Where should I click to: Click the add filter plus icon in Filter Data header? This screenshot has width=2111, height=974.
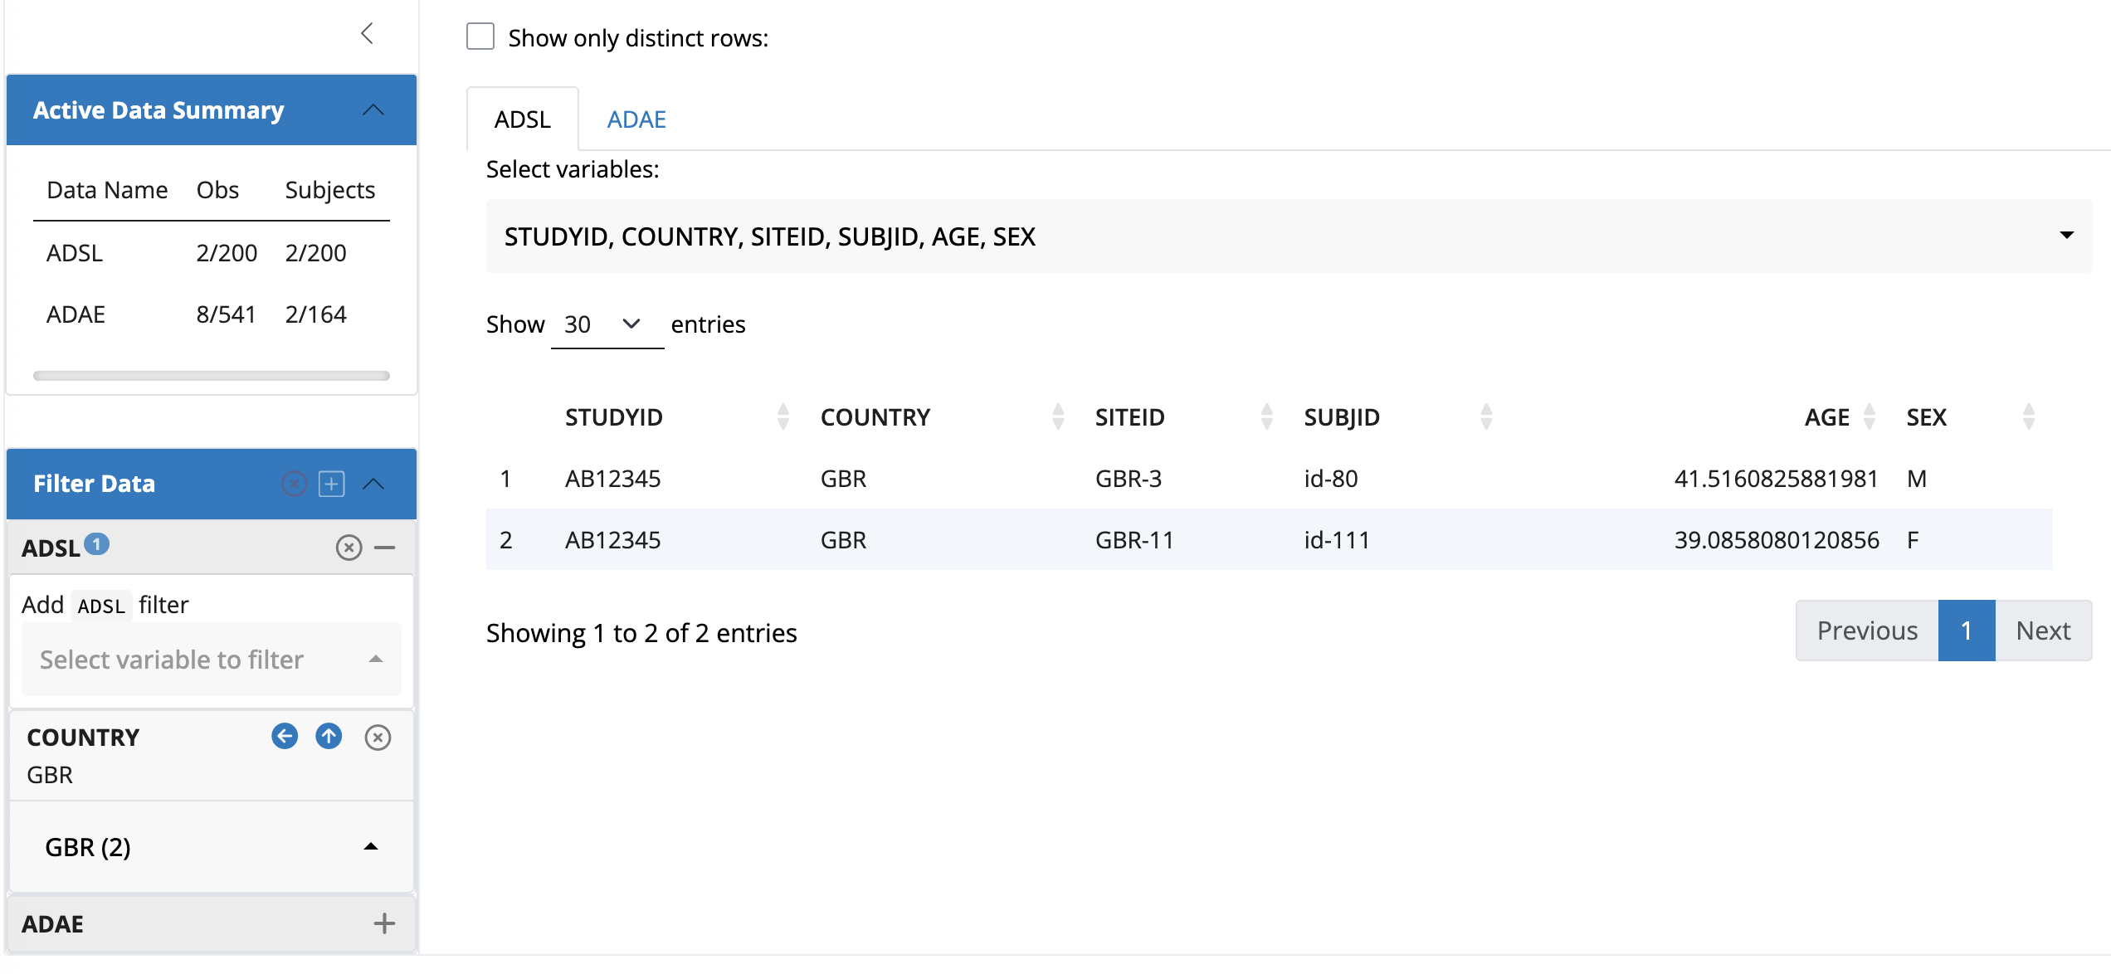tap(332, 484)
